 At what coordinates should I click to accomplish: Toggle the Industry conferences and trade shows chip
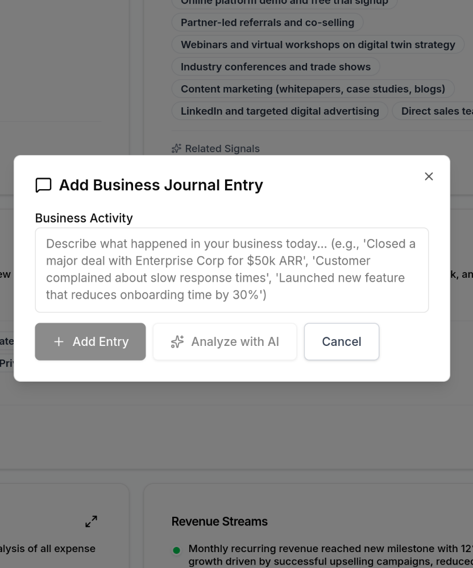[x=275, y=66]
